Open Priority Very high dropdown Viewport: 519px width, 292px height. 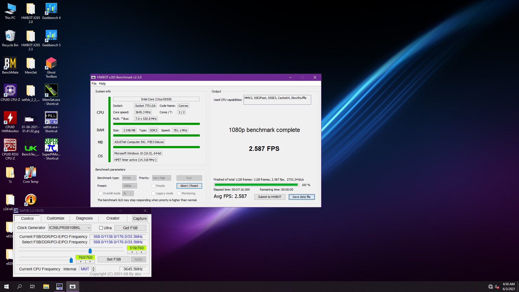coord(161,178)
